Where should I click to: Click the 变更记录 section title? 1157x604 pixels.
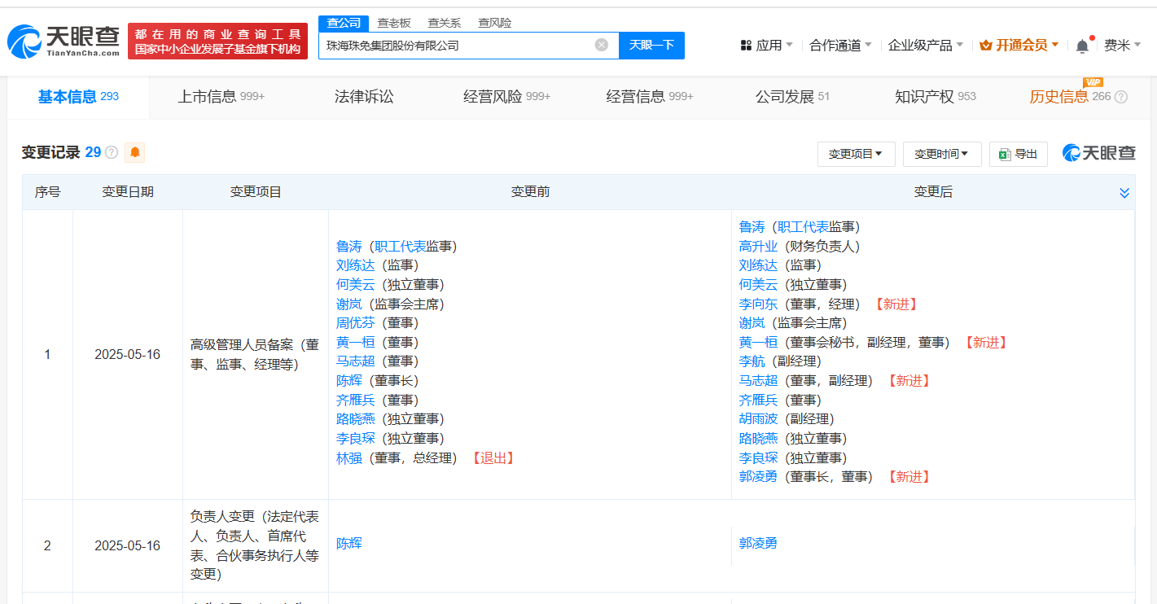pyautogui.click(x=50, y=152)
